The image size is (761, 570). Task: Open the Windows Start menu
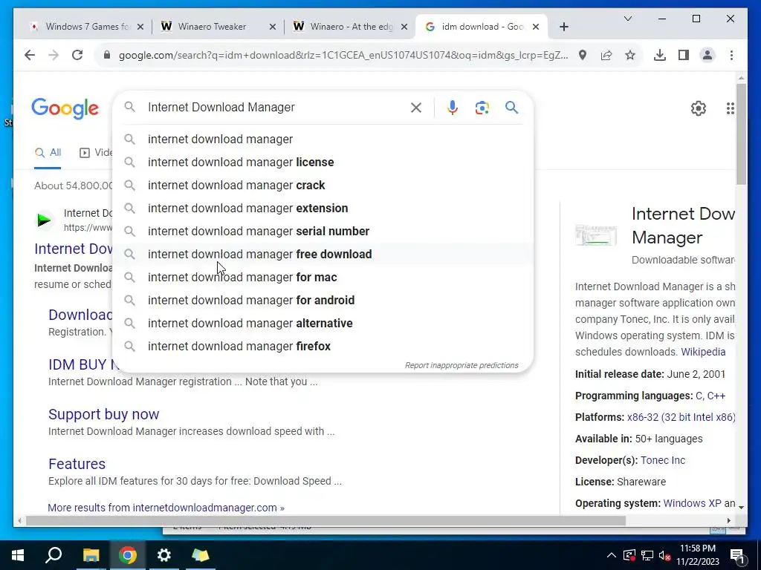(18, 555)
